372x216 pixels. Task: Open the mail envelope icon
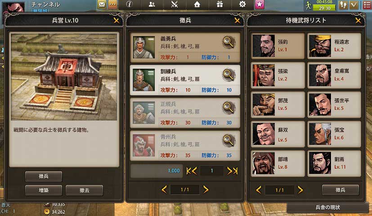[102, 4]
